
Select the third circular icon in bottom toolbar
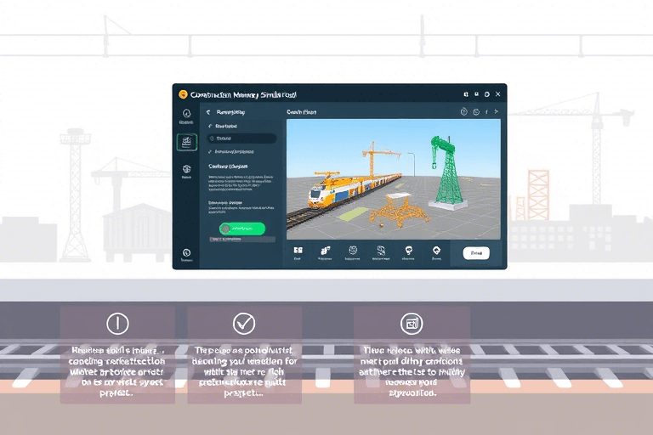(x=354, y=251)
